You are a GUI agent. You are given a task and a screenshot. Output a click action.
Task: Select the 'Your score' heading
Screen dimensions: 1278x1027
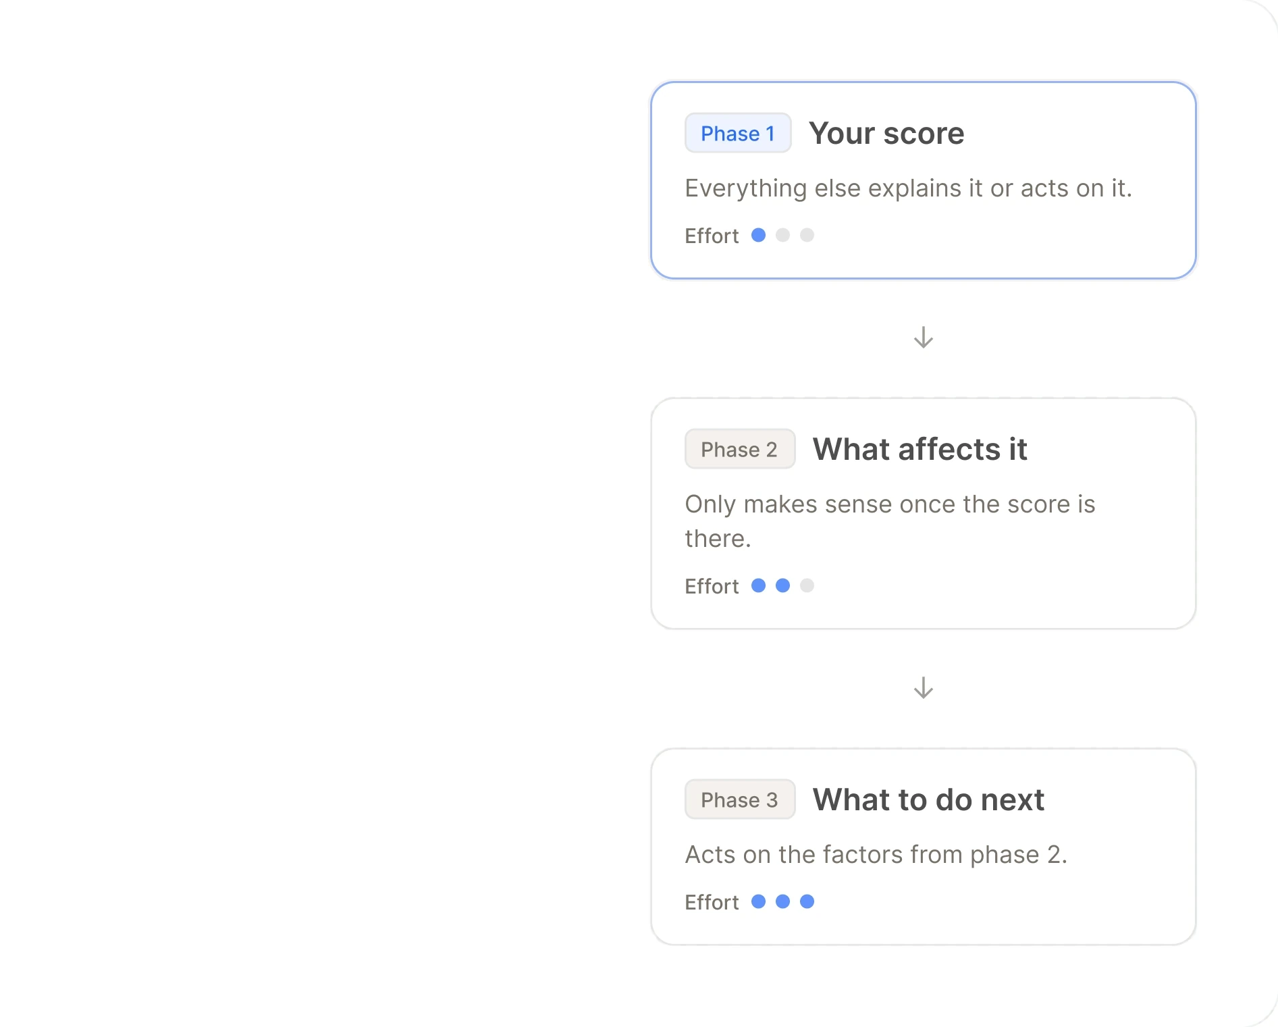pos(886,133)
